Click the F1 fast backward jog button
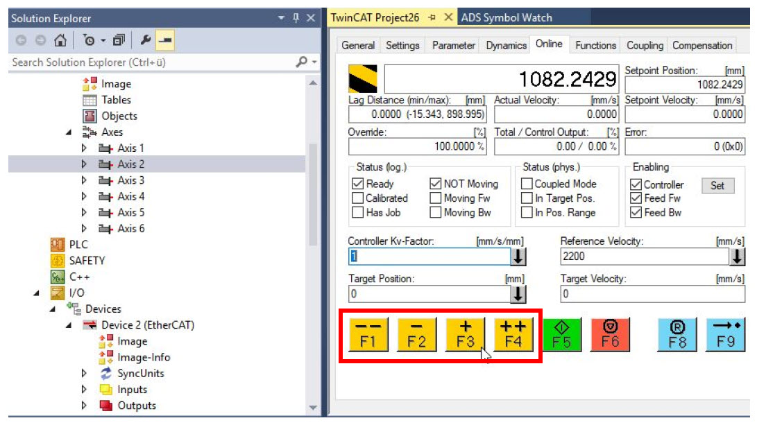This screenshot has width=757, height=434. pos(368,334)
